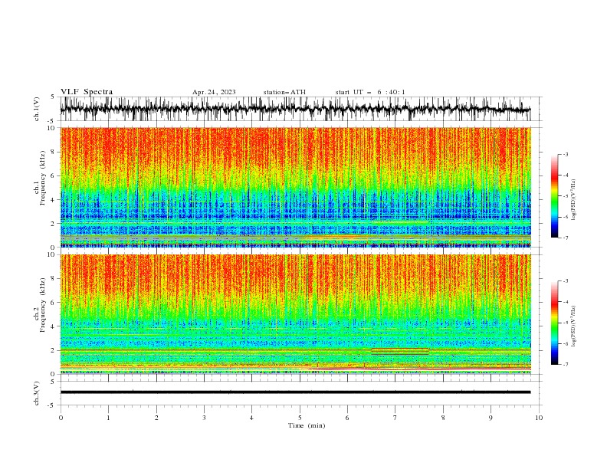Click the "-7" label on ch.2 colorbar

click(x=565, y=364)
